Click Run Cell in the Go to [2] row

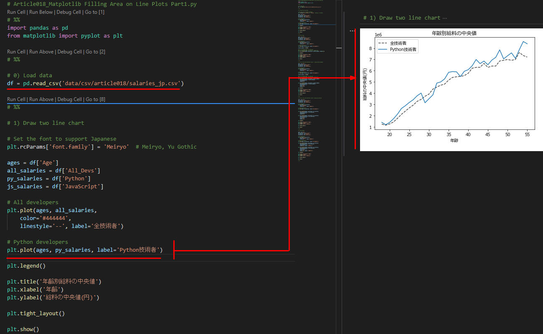pos(17,52)
